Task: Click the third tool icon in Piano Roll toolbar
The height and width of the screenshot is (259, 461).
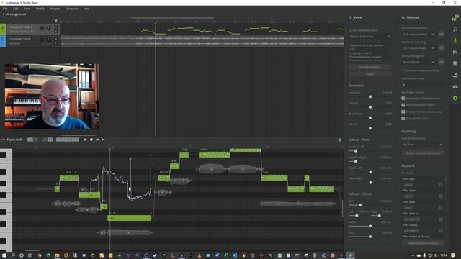Action: pyautogui.click(x=44, y=140)
